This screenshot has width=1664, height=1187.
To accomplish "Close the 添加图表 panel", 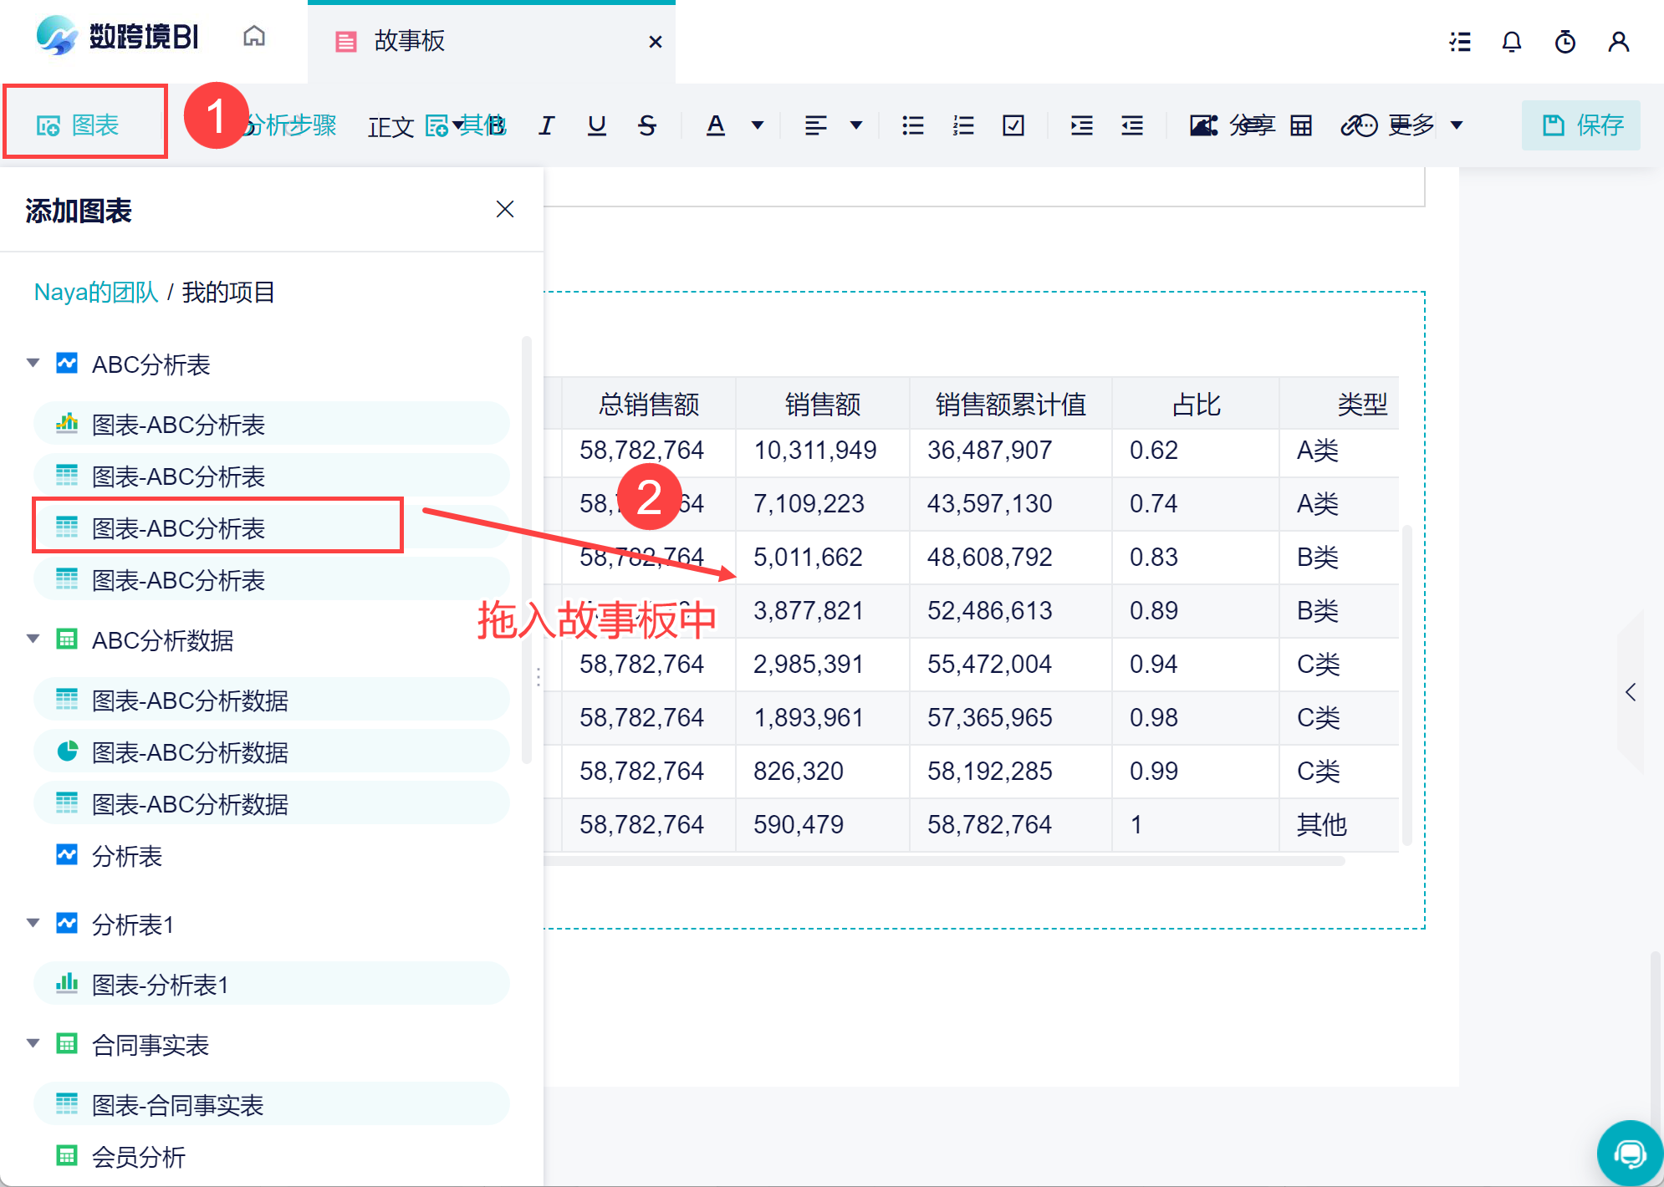I will pos(504,209).
